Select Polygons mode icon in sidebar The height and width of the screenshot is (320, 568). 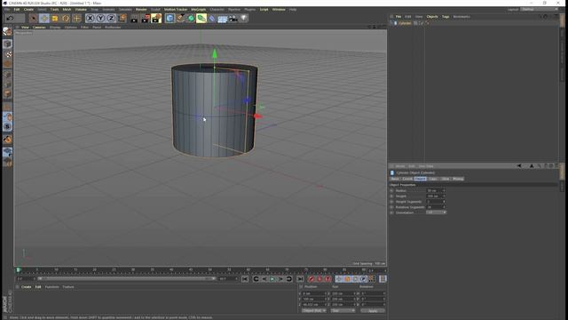pos(7,94)
